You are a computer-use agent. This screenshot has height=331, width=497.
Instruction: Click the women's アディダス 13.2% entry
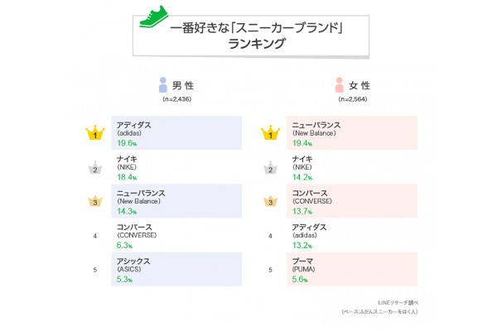351,236
